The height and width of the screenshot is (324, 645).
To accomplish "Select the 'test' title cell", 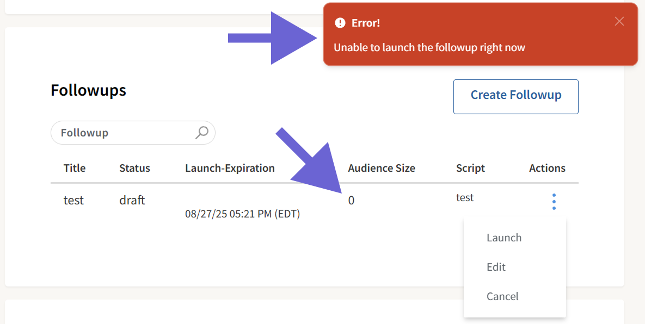I will (x=73, y=201).
